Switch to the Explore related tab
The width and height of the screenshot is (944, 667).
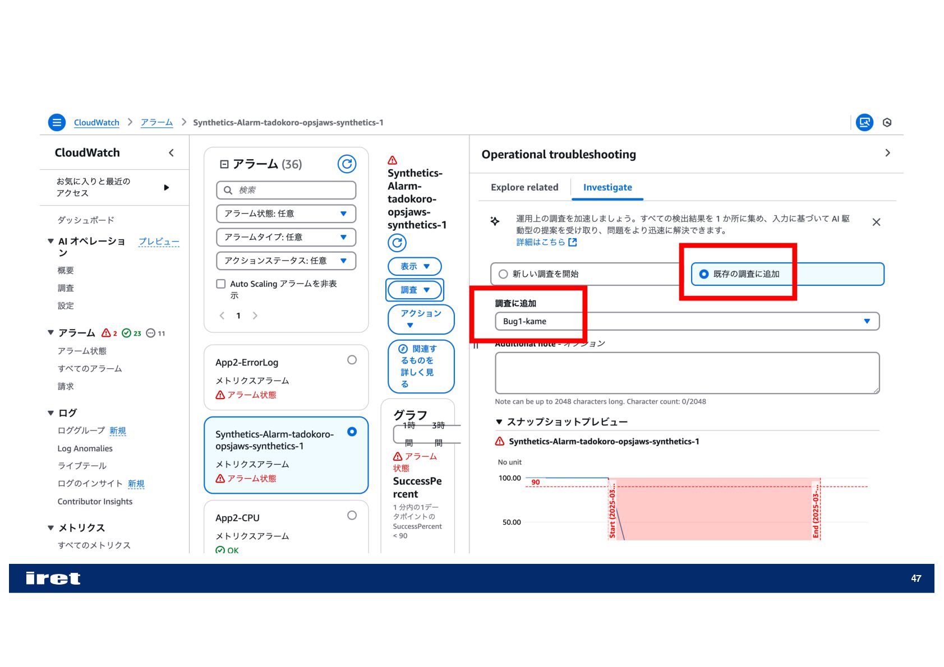point(524,187)
